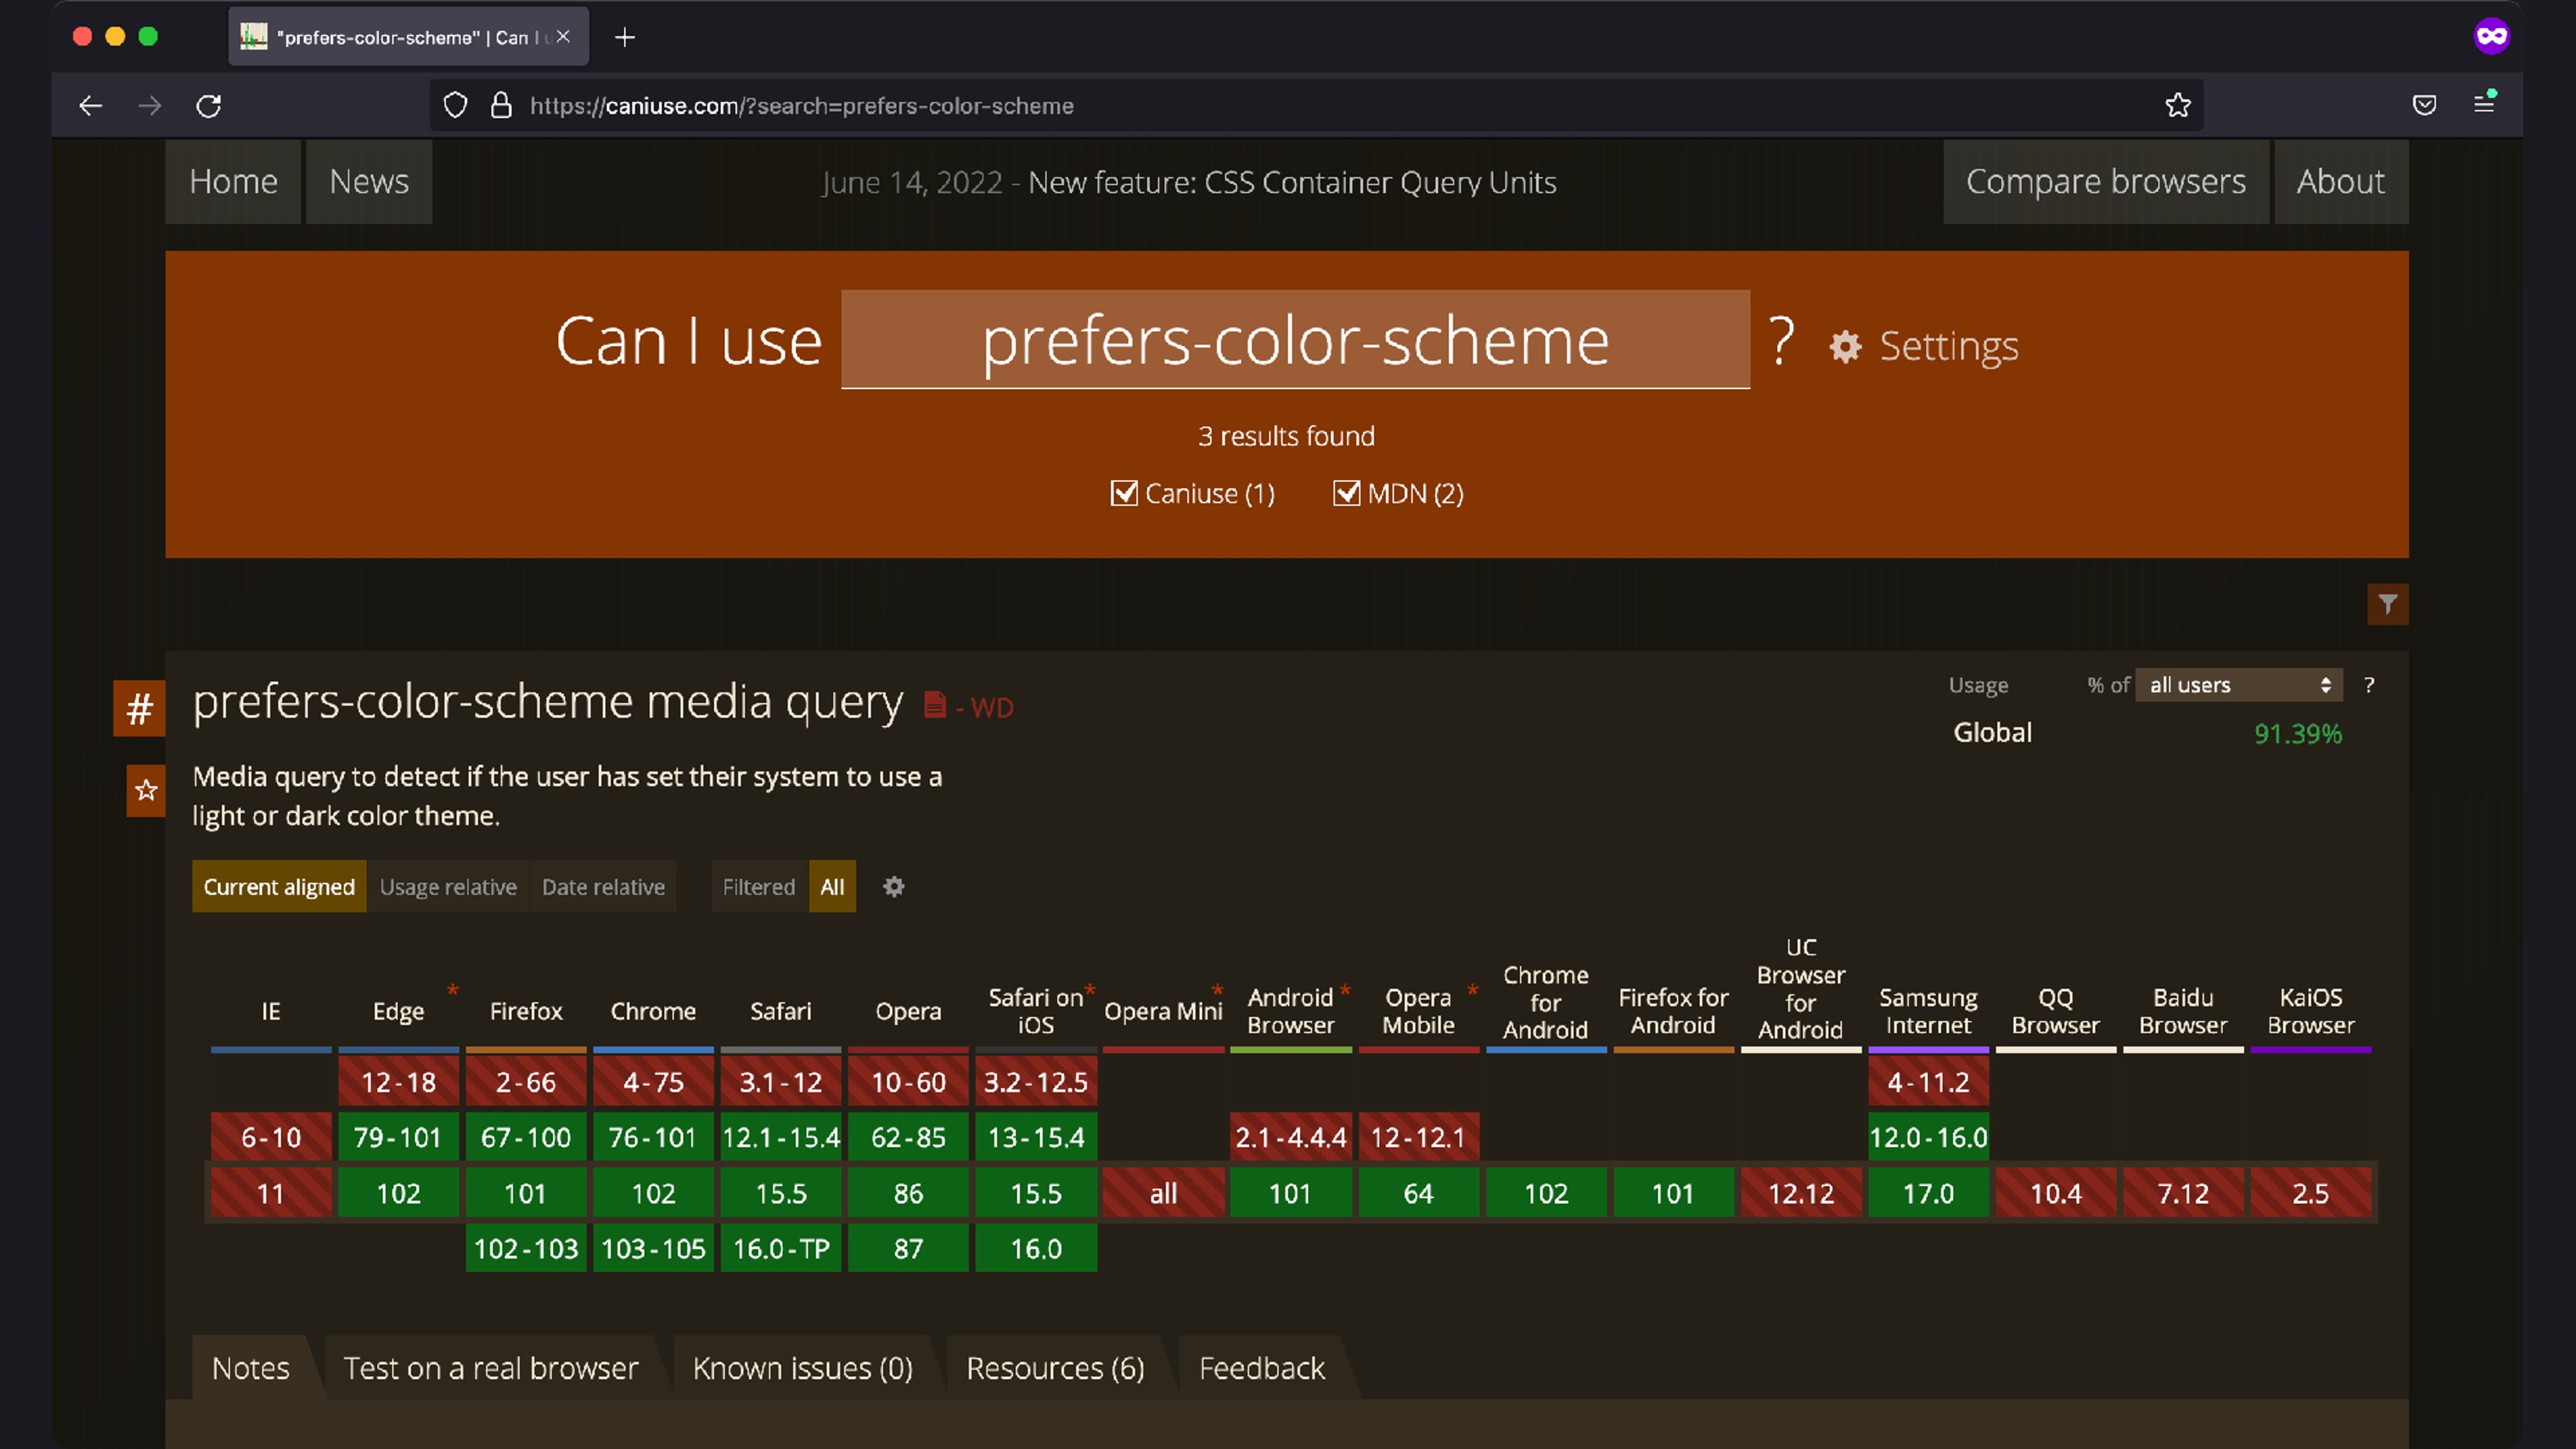The height and width of the screenshot is (1449, 2576).
Task: Click the hash permalink icon
Action: (139, 709)
